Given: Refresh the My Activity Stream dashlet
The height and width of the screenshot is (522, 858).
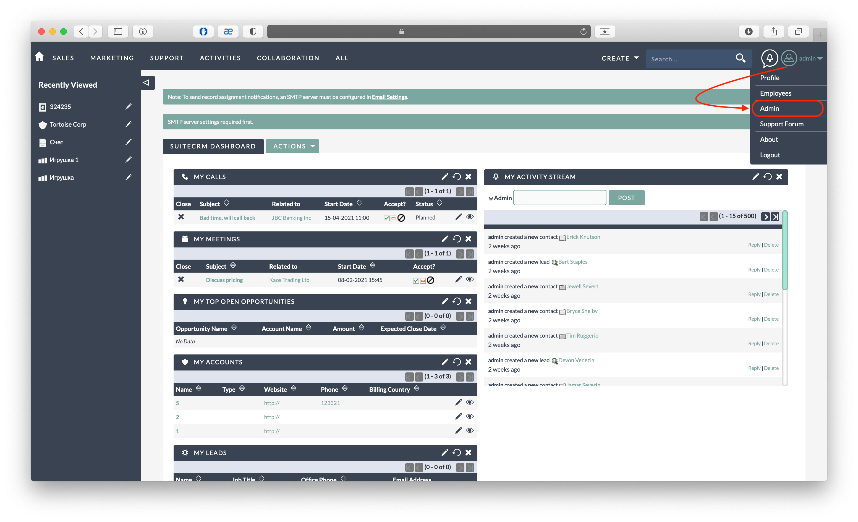Looking at the screenshot, I should click(x=767, y=177).
